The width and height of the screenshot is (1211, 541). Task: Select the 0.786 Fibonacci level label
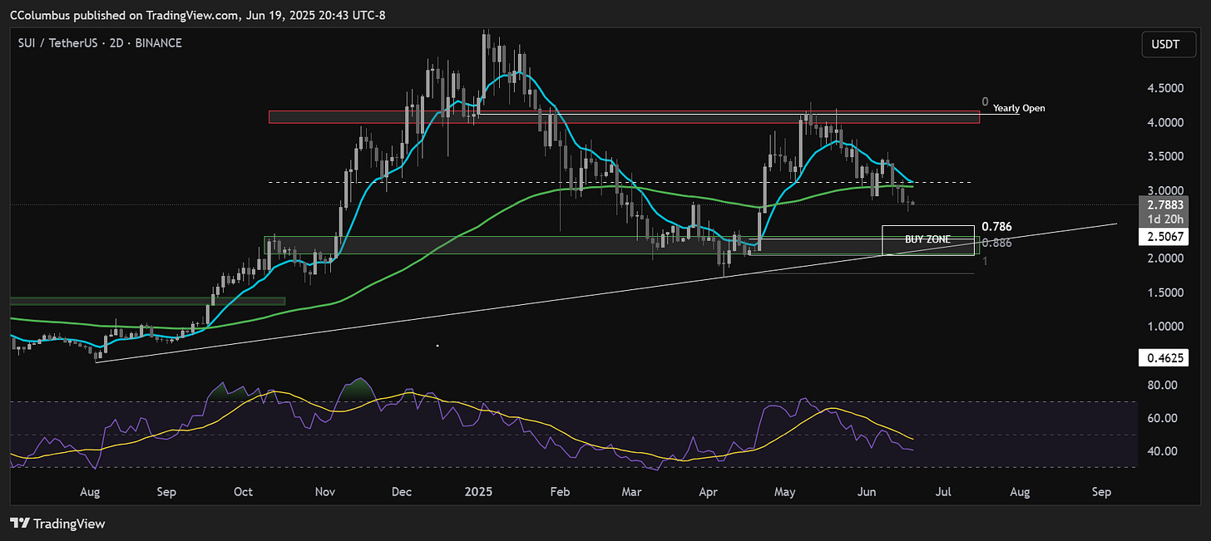point(996,226)
